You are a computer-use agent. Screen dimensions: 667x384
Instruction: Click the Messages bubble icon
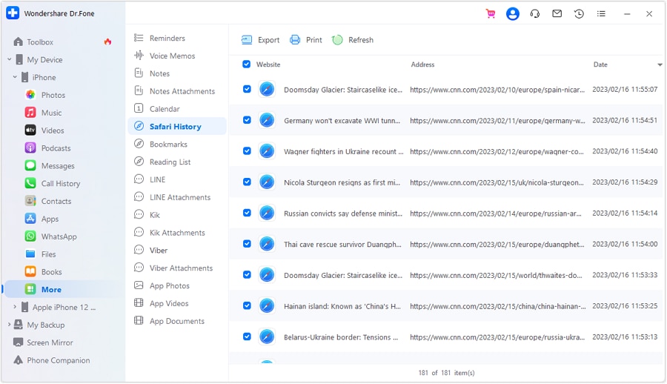tap(30, 165)
